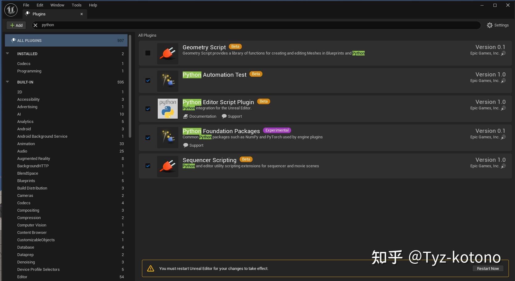Viewport: 515px width, 281px height.
Task: Collapse the BUILT-IN category section
Action: tap(7, 82)
